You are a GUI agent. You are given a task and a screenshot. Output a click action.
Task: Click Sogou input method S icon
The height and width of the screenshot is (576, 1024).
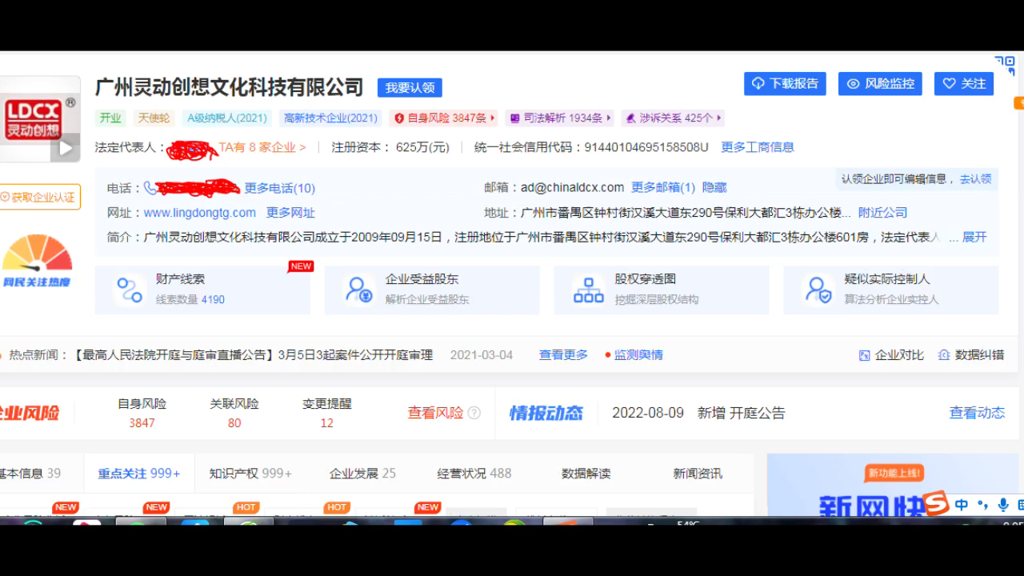click(935, 503)
